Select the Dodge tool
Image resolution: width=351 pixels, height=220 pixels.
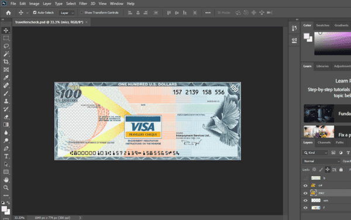[6, 140]
